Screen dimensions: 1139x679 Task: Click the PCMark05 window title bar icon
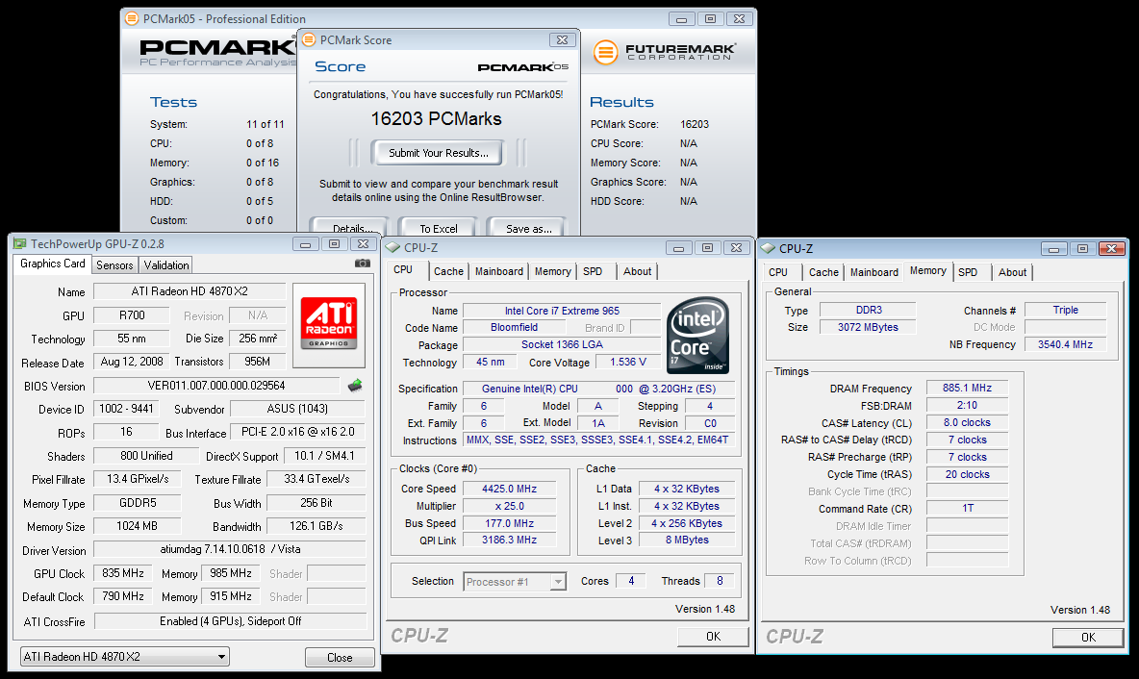coord(132,19)
